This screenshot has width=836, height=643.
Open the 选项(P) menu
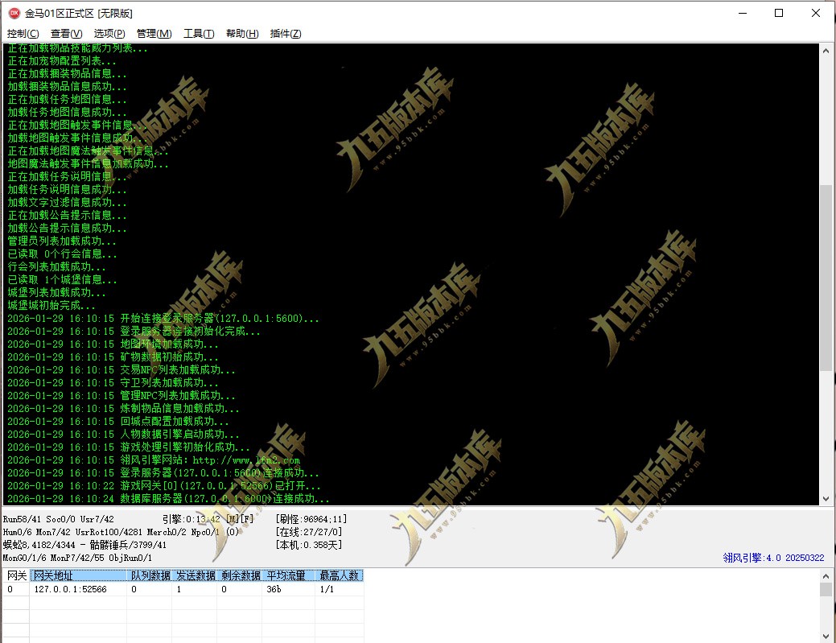point(109,34)
